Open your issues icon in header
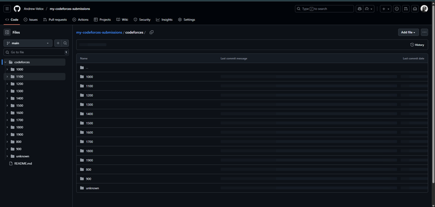 [x=397, y=9]
